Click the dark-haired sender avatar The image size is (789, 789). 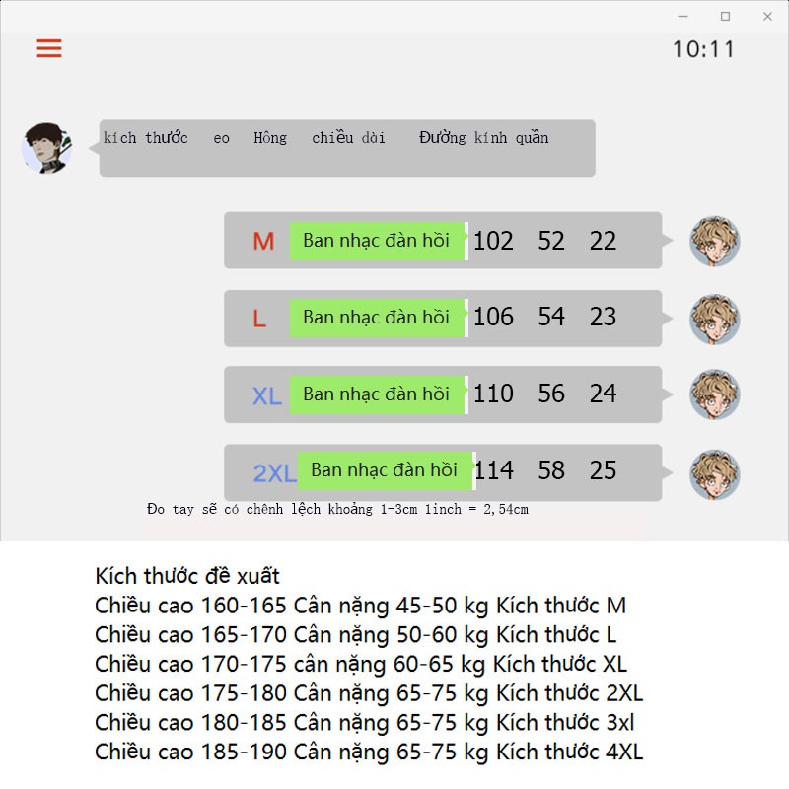46,148
